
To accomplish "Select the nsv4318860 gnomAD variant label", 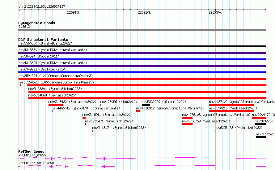I will click(53, 50).
